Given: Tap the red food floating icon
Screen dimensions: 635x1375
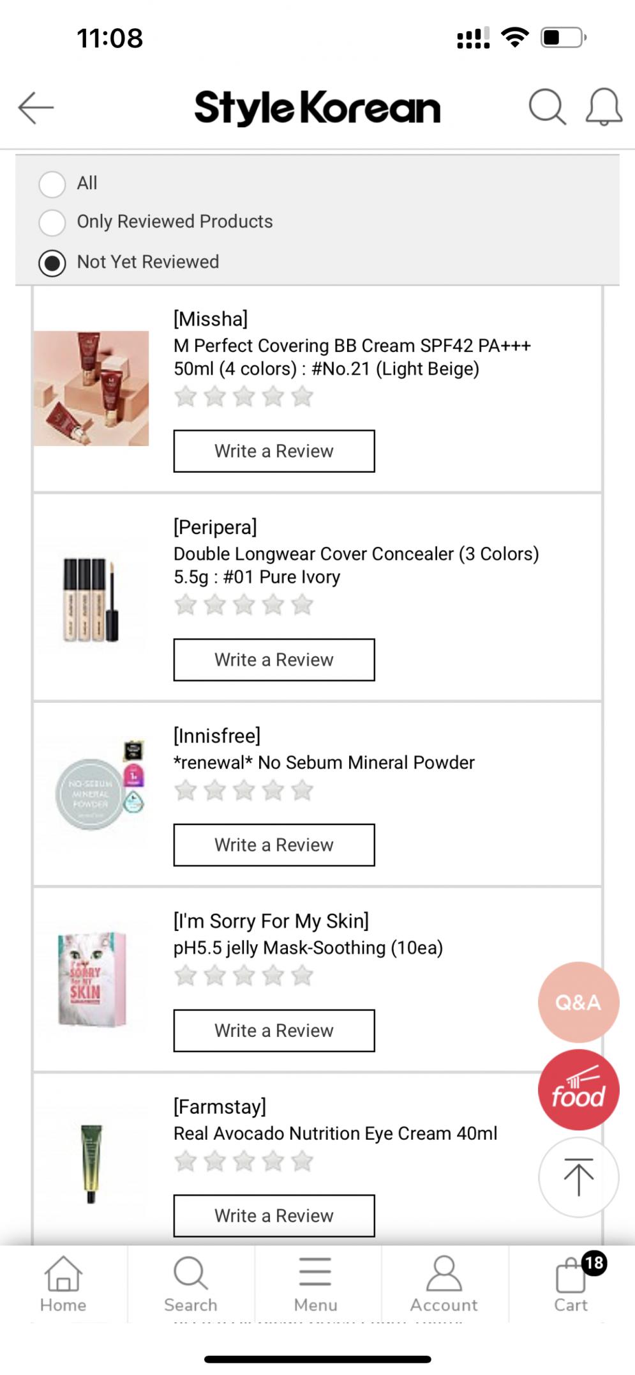Looking at the screenshot, I should [x=578, y=1089].
